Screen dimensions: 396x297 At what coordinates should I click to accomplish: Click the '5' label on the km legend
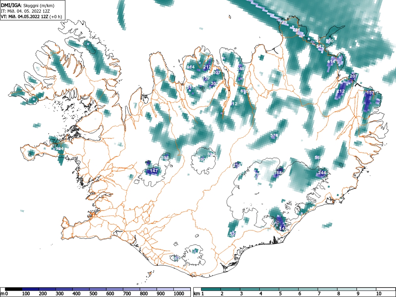coord(280,294)
